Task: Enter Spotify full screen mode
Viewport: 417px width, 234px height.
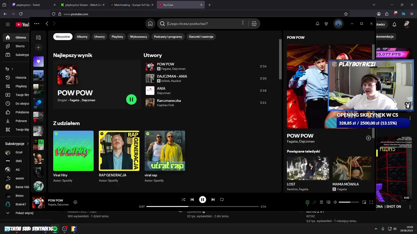Action: pos(371,202)
